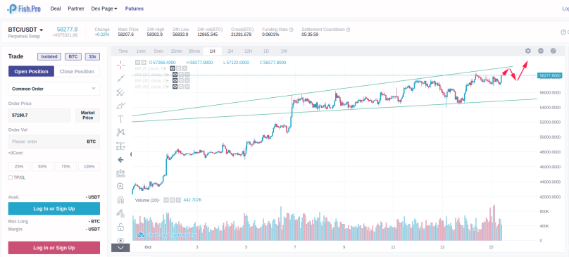This screenshot has width=569, height=257.
Task: Switch to Close Position tab
Action: pyautogui.click(x=77, y=72)
